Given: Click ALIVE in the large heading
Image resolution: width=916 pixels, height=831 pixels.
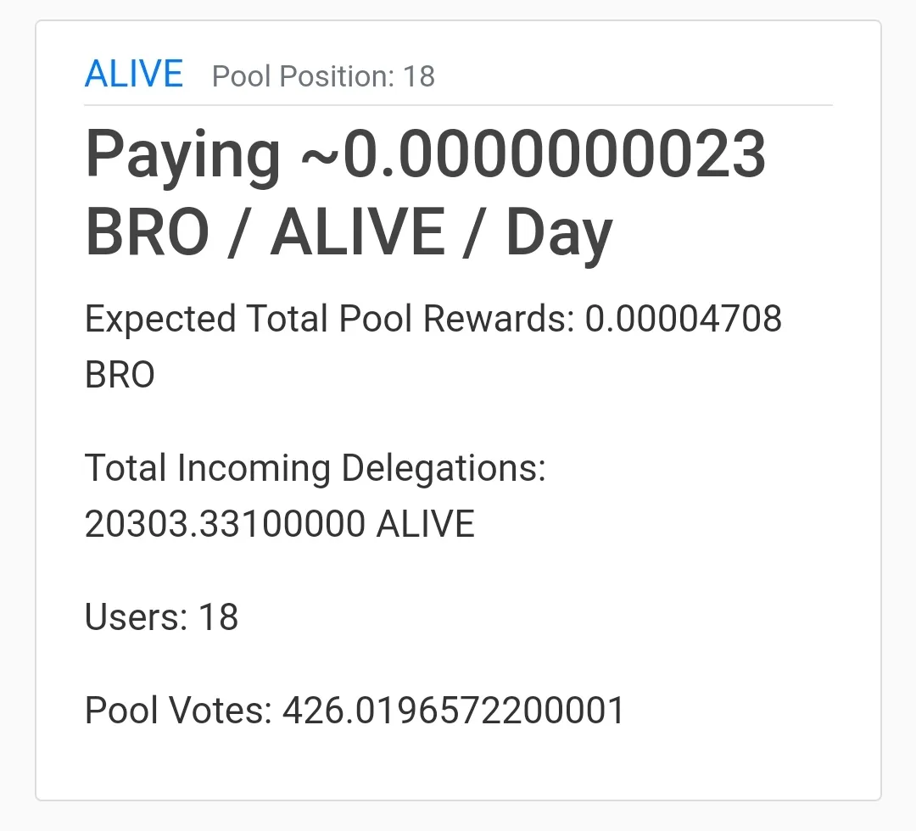Looking at the screenshot, I should pos(357,232).
